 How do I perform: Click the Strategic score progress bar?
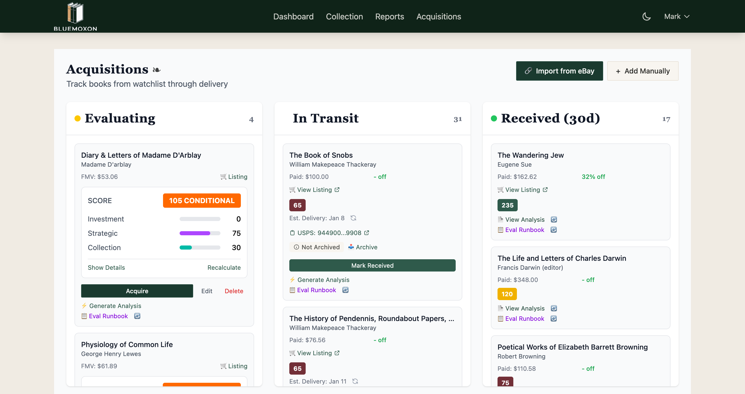click(x=200, y=233)
